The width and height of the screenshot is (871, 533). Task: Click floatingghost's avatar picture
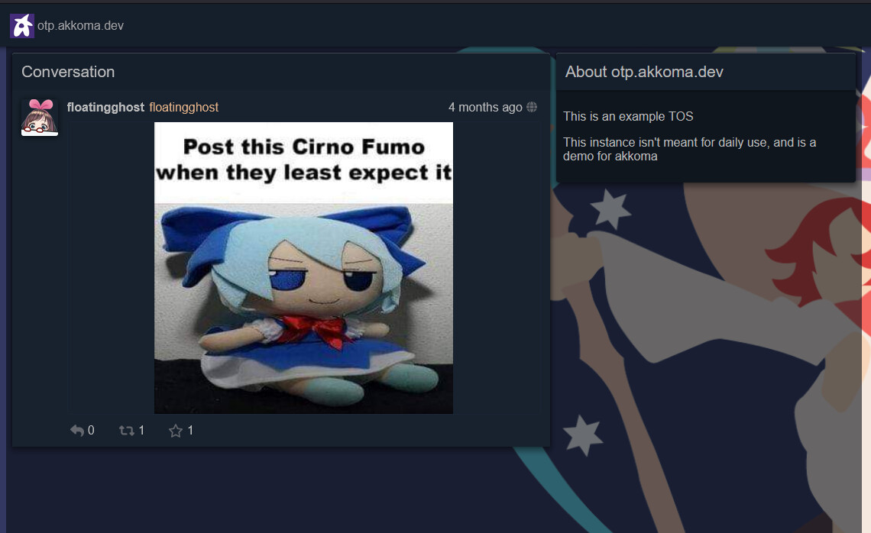point(40,117)
